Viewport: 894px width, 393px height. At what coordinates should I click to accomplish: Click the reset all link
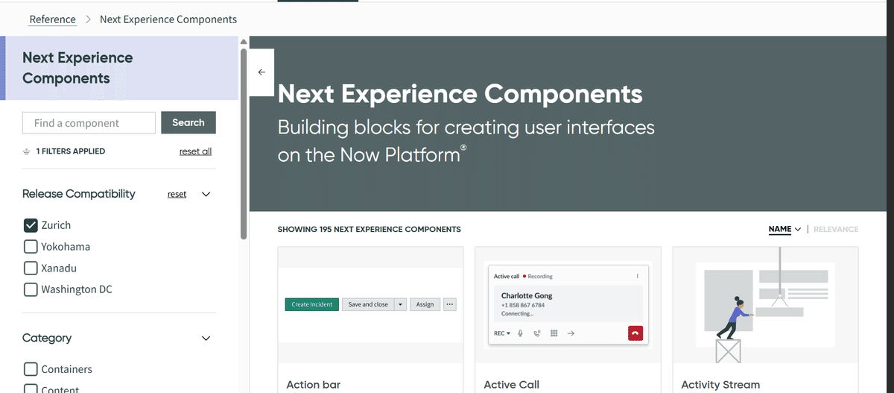[195, 151]
